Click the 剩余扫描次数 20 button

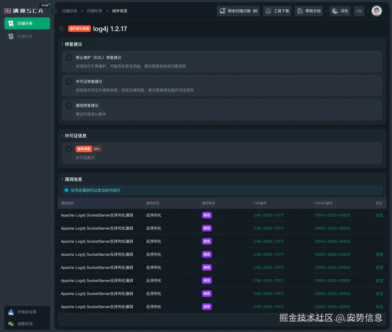tap(238, 11)
